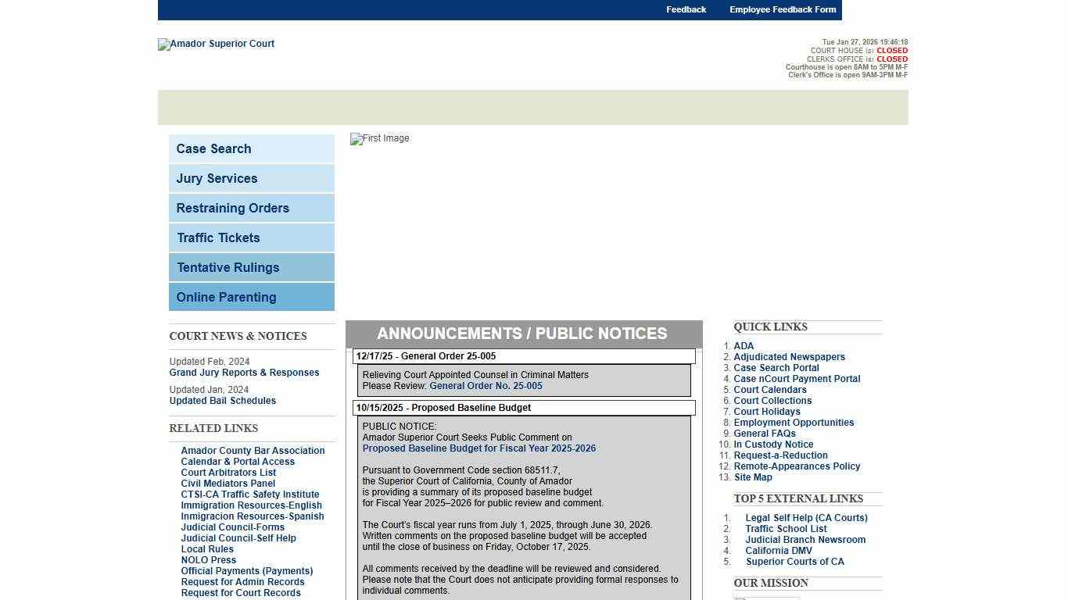The image size is (1068, 600).
Task: Select Online Parenting menu button
Action: (251, 297)
